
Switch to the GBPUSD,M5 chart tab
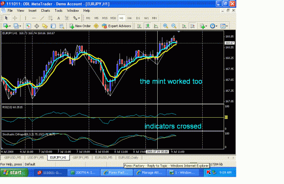click(13, 158)
